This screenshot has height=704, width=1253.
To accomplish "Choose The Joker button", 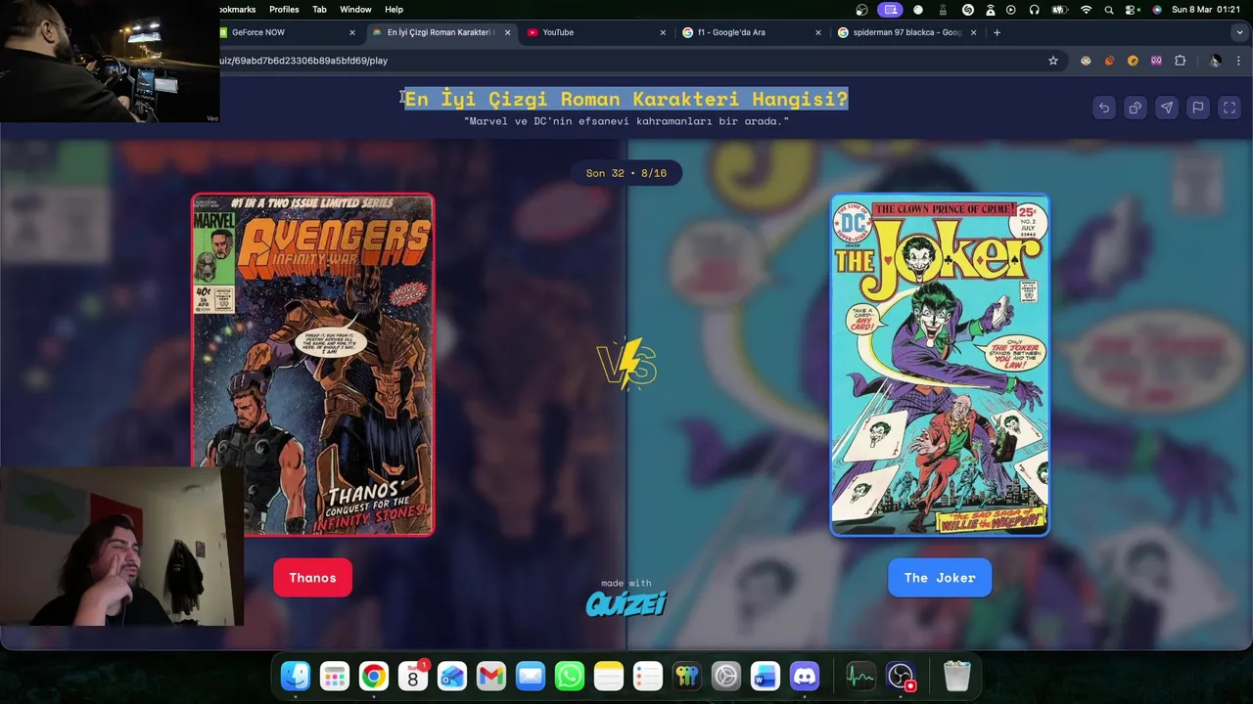I will (940, 578).
